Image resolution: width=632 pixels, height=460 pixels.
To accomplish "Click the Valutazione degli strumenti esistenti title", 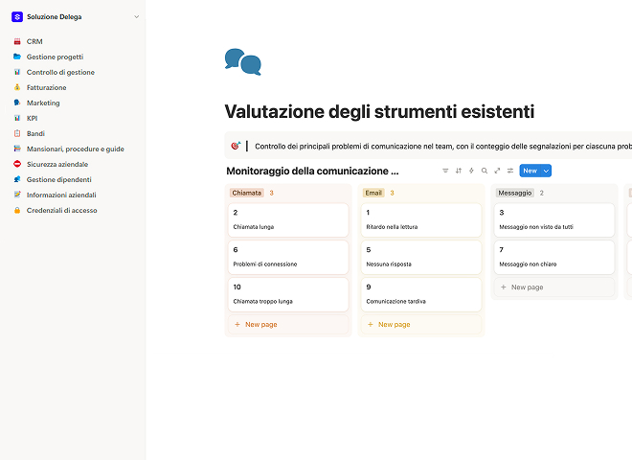I will [379, 112].
